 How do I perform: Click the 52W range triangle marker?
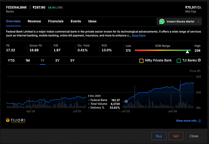[x=187, y=52]
